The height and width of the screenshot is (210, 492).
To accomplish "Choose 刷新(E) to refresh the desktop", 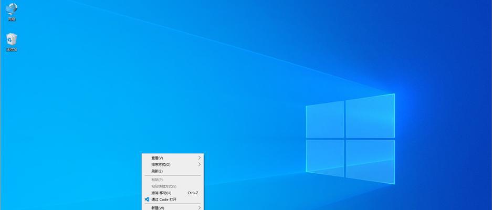I will click(x=172, y=171).
